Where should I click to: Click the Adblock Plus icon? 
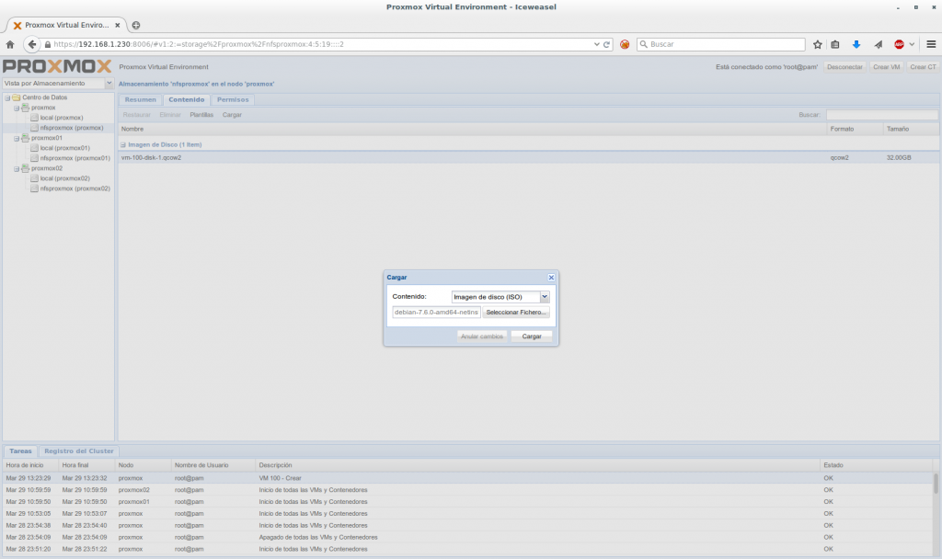coord(899,44)
